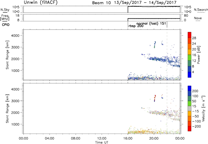This screenshot has height=144, width=208.
Task: Click the 28 label on Power colorbar
Action: pos(194,38)
